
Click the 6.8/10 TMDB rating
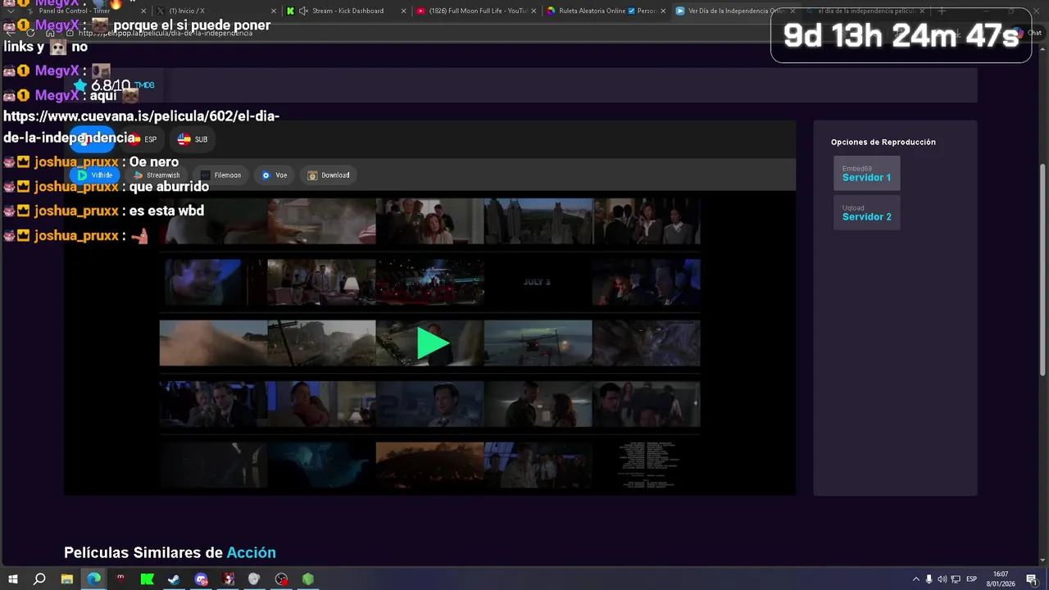pos(113,85)
